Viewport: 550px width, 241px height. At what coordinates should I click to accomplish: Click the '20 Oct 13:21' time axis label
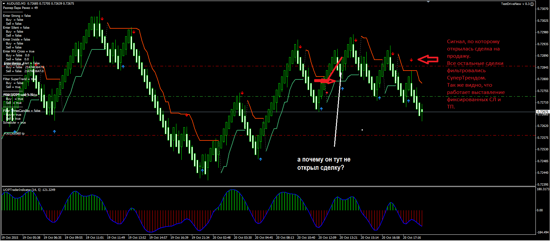pos(348,238)
